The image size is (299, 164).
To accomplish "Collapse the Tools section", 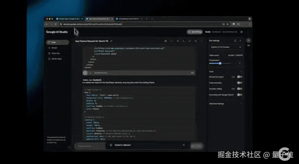I will [241, 71].
